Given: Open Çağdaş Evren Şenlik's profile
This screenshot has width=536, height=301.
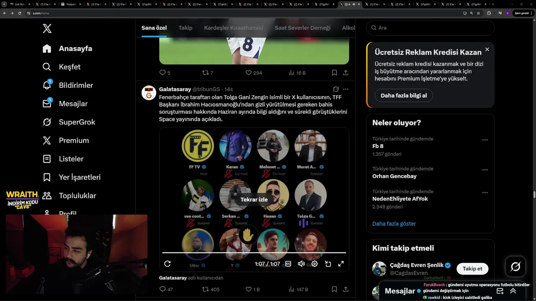Looking at the screenshot, I should 417,265.
